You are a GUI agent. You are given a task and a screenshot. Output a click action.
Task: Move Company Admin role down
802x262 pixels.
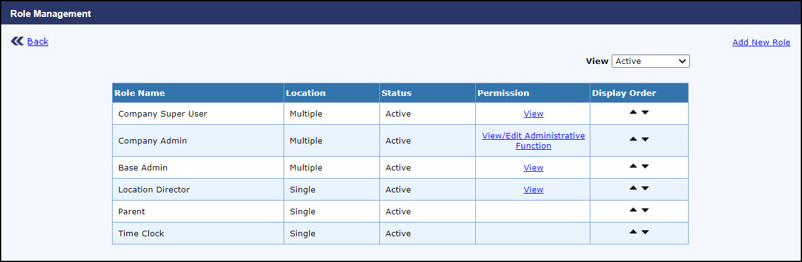(645, 139)
